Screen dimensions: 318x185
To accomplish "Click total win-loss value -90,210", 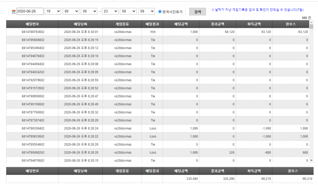I will 307,179.
